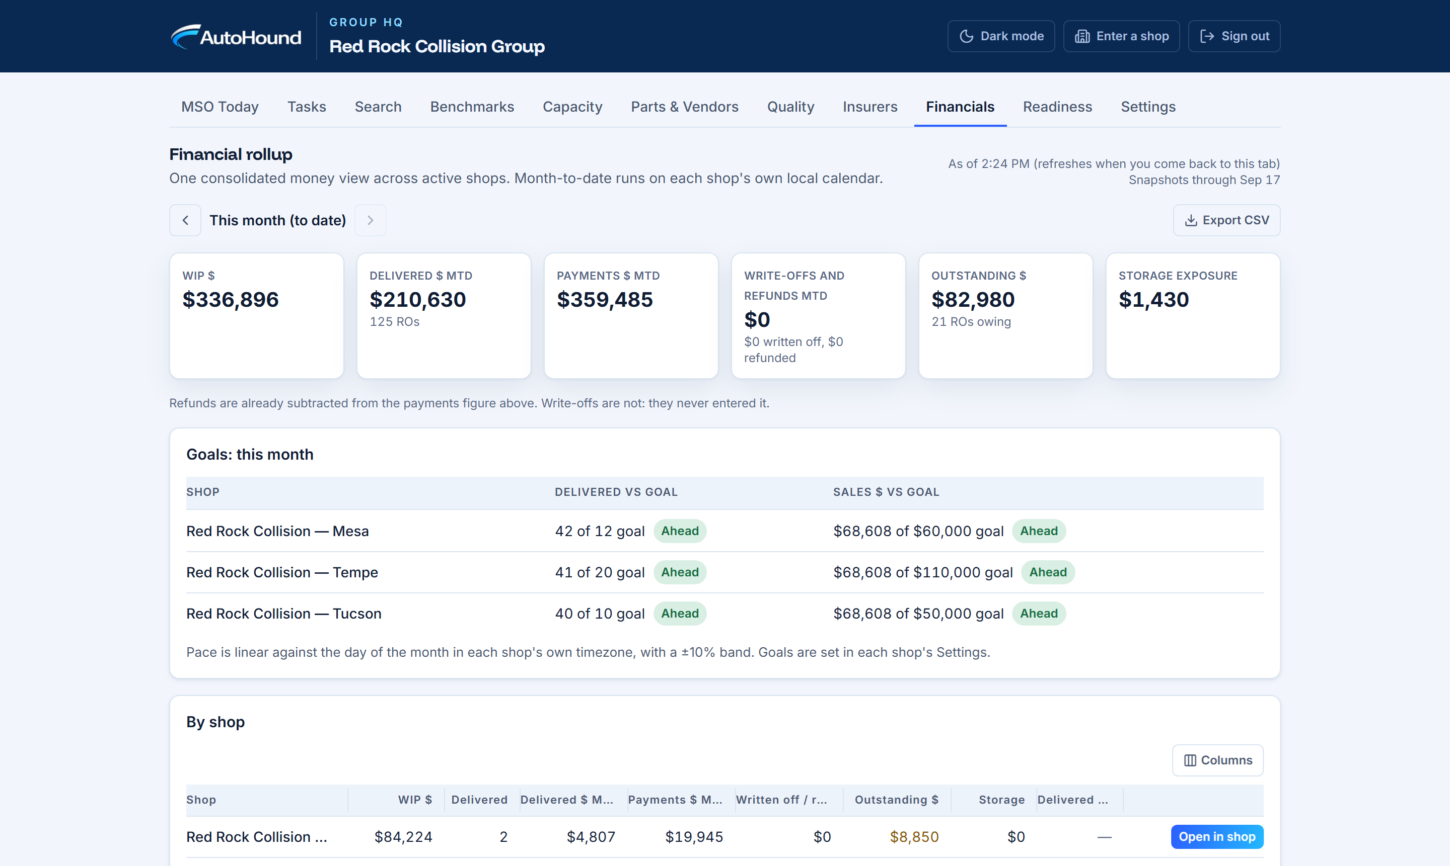1450x866 pixels.
Task: Click the Red Rock Collision — Mesa row
Action: [724, 531]
